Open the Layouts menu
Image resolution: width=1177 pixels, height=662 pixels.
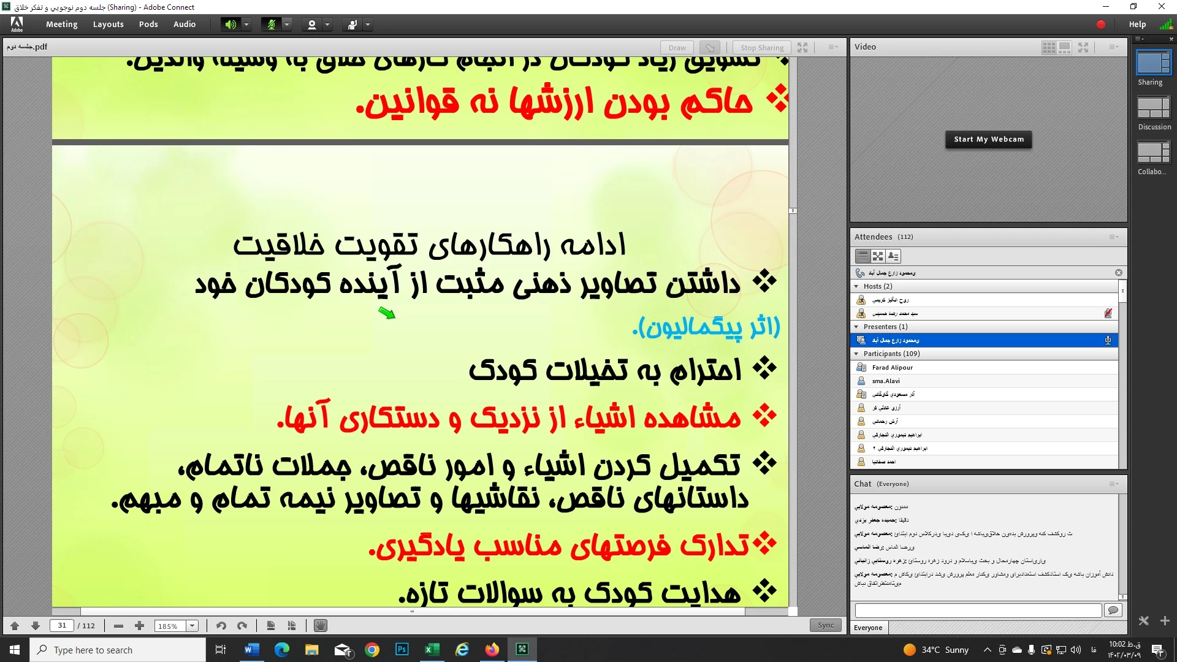click(108, 25)
